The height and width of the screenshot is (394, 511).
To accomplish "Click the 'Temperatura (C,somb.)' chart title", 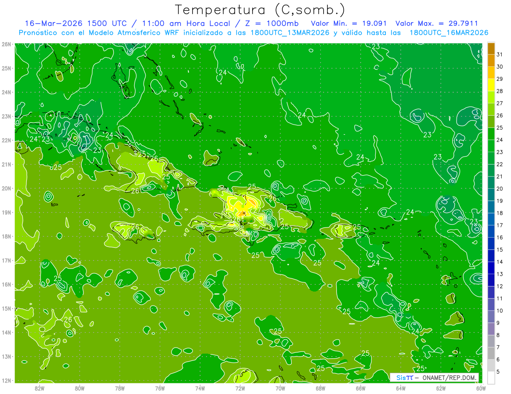I will [x=260, y=10].
